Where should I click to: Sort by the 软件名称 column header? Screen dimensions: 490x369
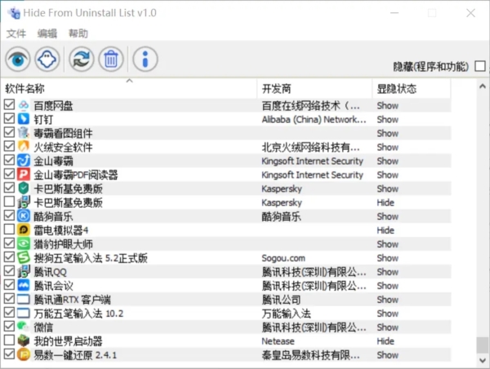point(129,89)
